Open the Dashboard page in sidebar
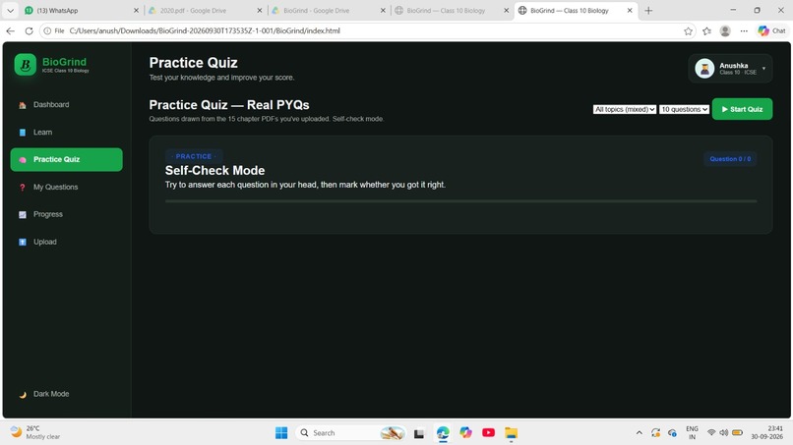Image resolution: width=793 pixels, height=445 pixels. pyautogui.click(x=66, y=105)
